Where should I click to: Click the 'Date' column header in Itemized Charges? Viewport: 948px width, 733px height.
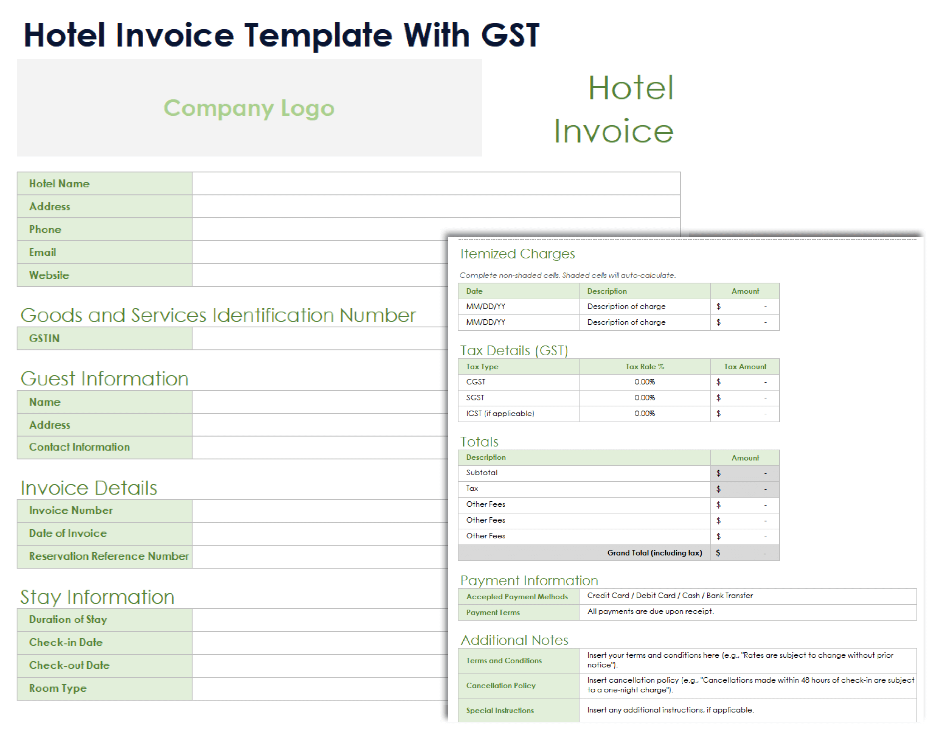click(519, 291)
